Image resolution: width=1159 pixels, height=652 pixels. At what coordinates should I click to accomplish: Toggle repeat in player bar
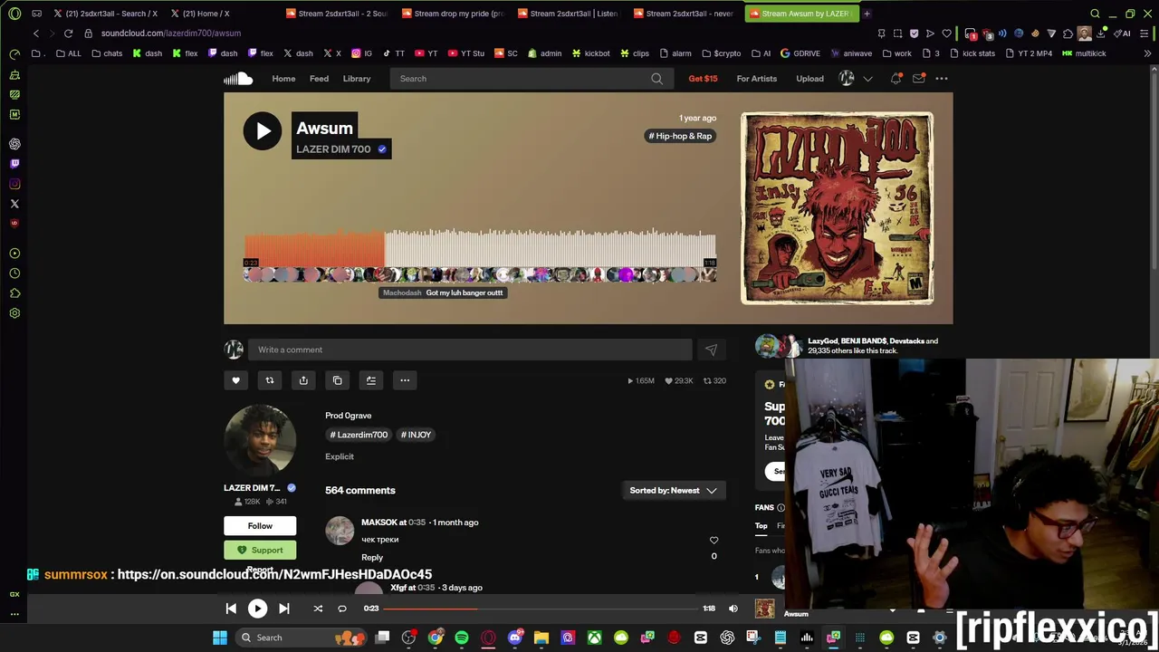pos(342,609)
